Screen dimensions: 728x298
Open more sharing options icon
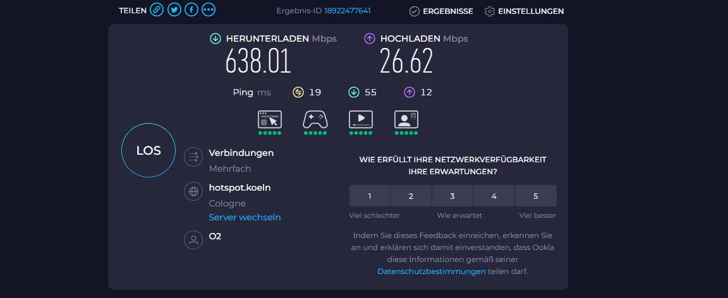coord(209,10)
